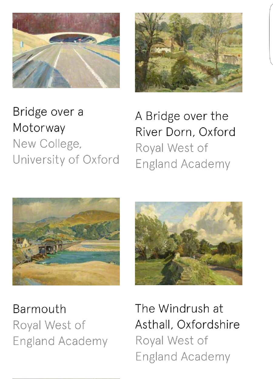Open the estuary painting with the viaduct and hills
The width and height of the screenshot is (273, 379).
pos(66,241)
